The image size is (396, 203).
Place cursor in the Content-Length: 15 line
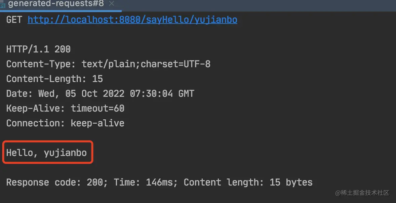(x=54, y=79)
